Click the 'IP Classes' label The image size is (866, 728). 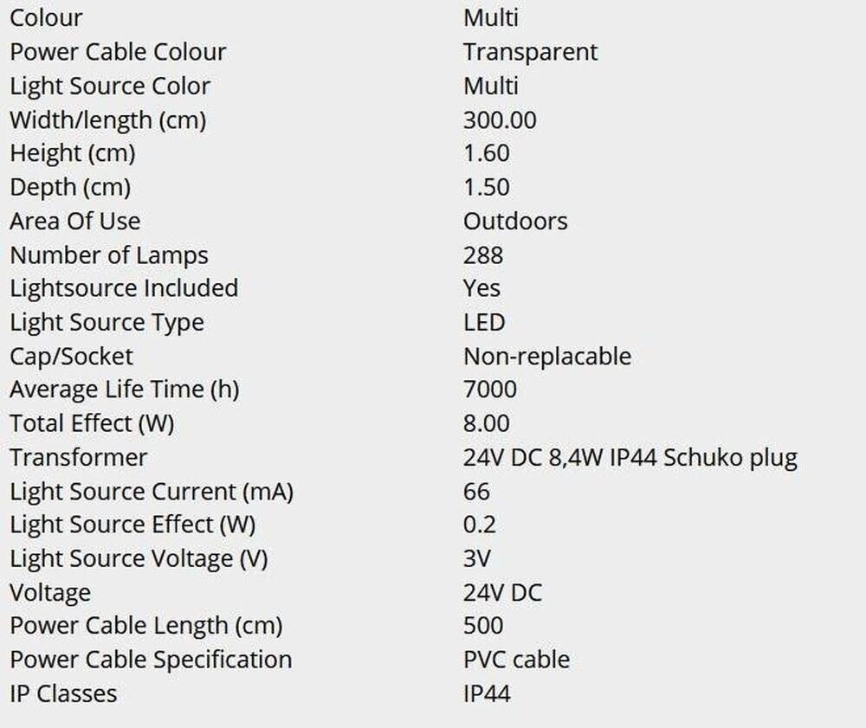tap(63, 693)
